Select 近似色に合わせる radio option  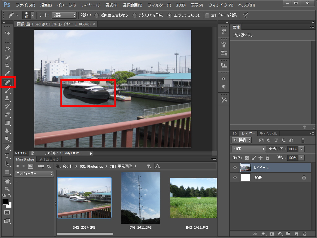tap(97, 15)
